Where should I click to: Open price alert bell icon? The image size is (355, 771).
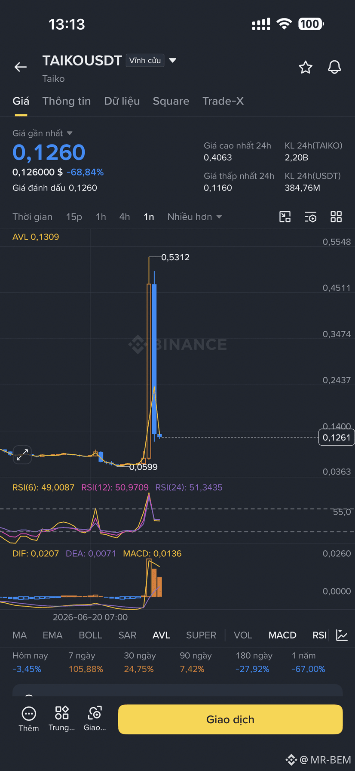pyautogui.click(x=334, y=67)
